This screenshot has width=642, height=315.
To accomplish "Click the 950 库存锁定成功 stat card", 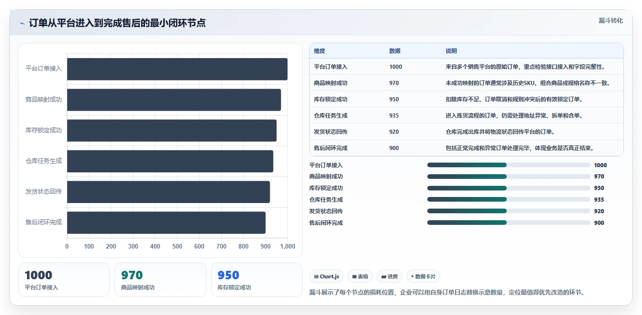I will (257, 280).
